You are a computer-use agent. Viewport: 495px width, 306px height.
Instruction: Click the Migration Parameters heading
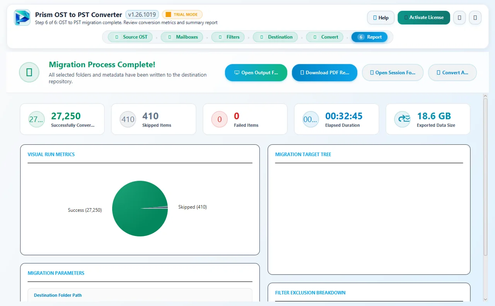click(x=56, y=273)
